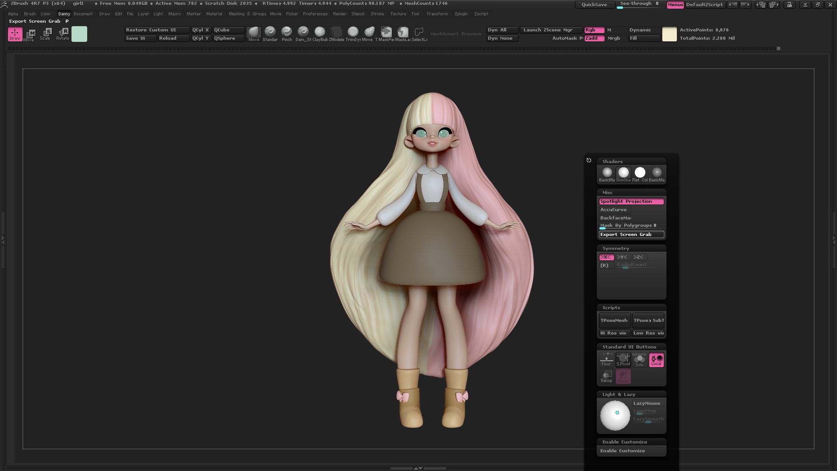Select the Rotate transform mode icon

pyautogui.click(x=63, y=34)
